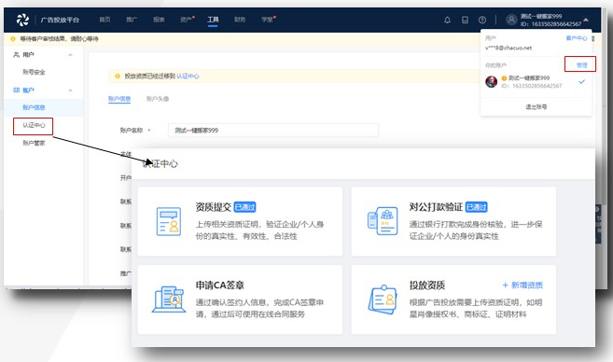The height and width of the screenshot is (362, 613).
Task: Collapse the 账户 sidebar section chevron
Action: (x=70, y=90)
